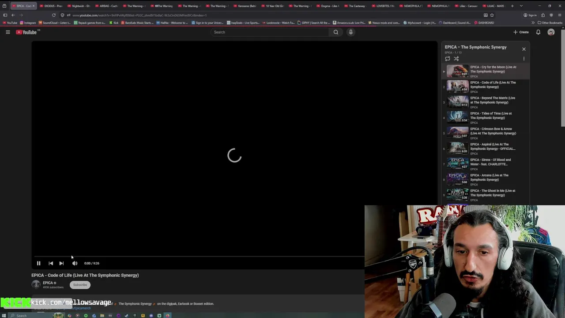Play Code of Life playlist item
Screen dimensions: 565x318
(486, 87)
